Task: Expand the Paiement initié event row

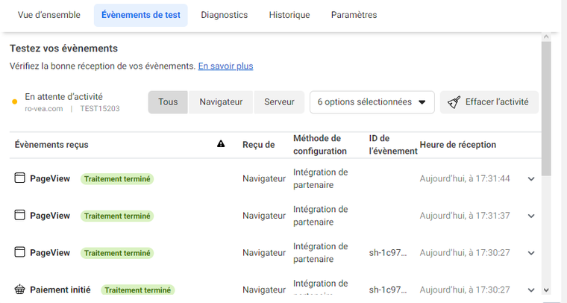Action: click(531, 290)
